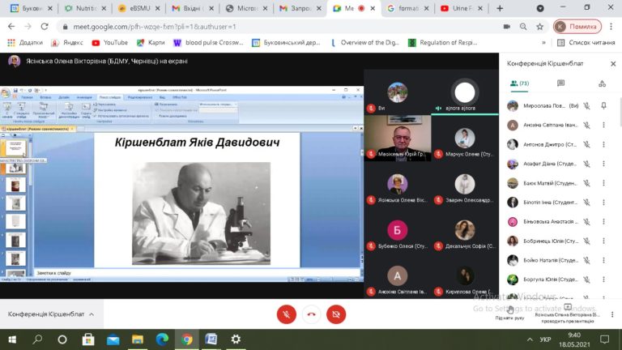Show hidden tray icons chevron

[x=530, y=339]
